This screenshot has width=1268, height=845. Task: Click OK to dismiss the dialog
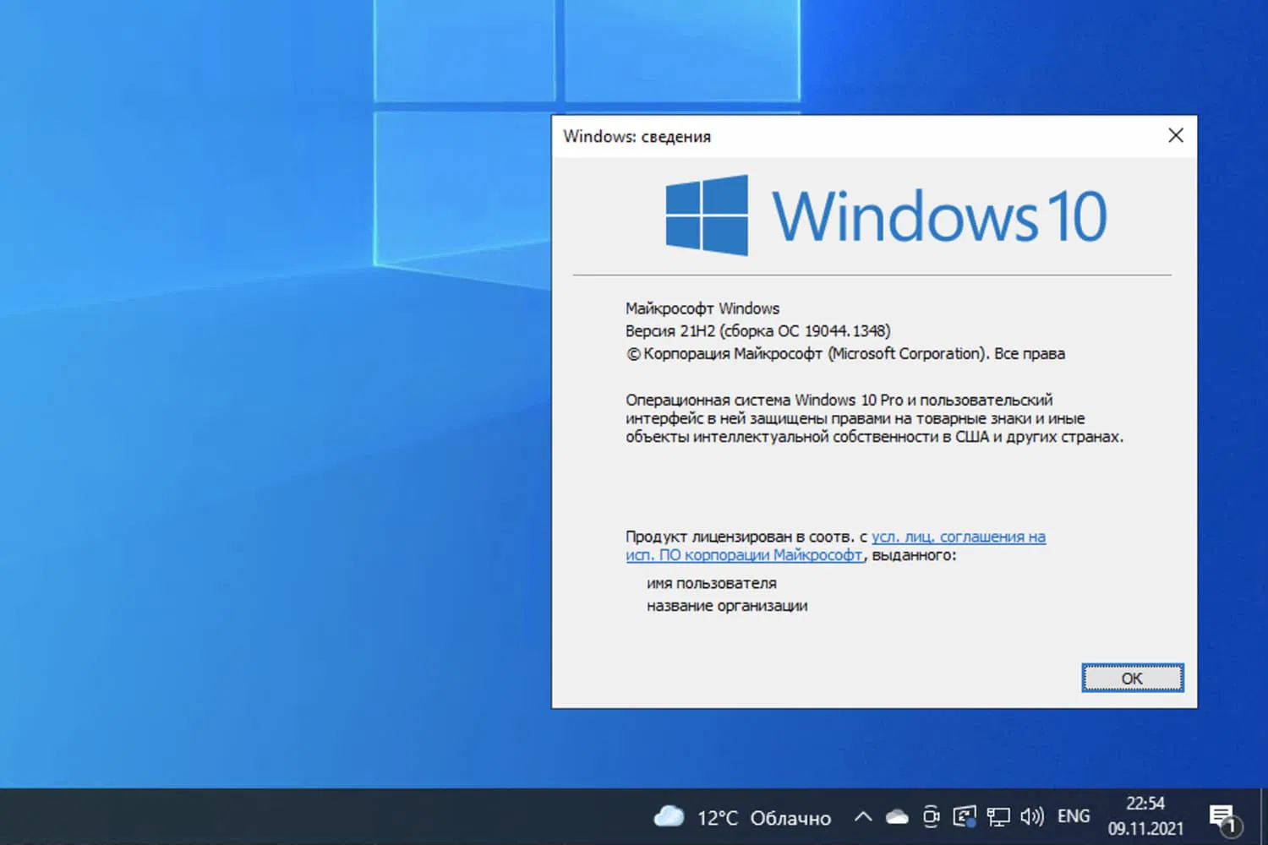pyautogui.click(x=1132, y=678)
